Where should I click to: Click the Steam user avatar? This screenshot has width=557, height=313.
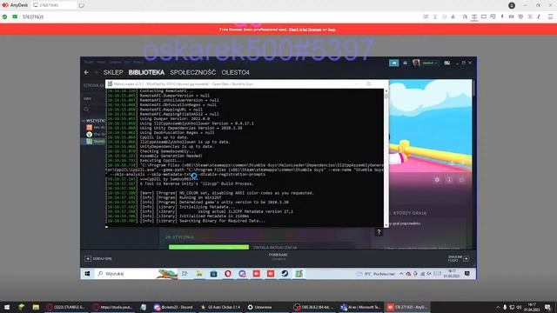click(x=416, y=63)
